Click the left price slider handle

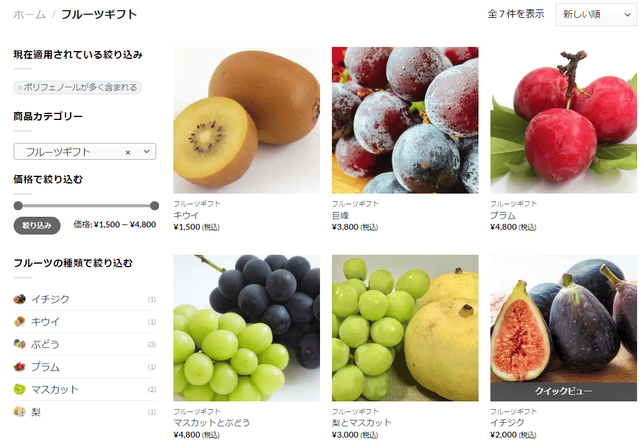click(18, 206)
